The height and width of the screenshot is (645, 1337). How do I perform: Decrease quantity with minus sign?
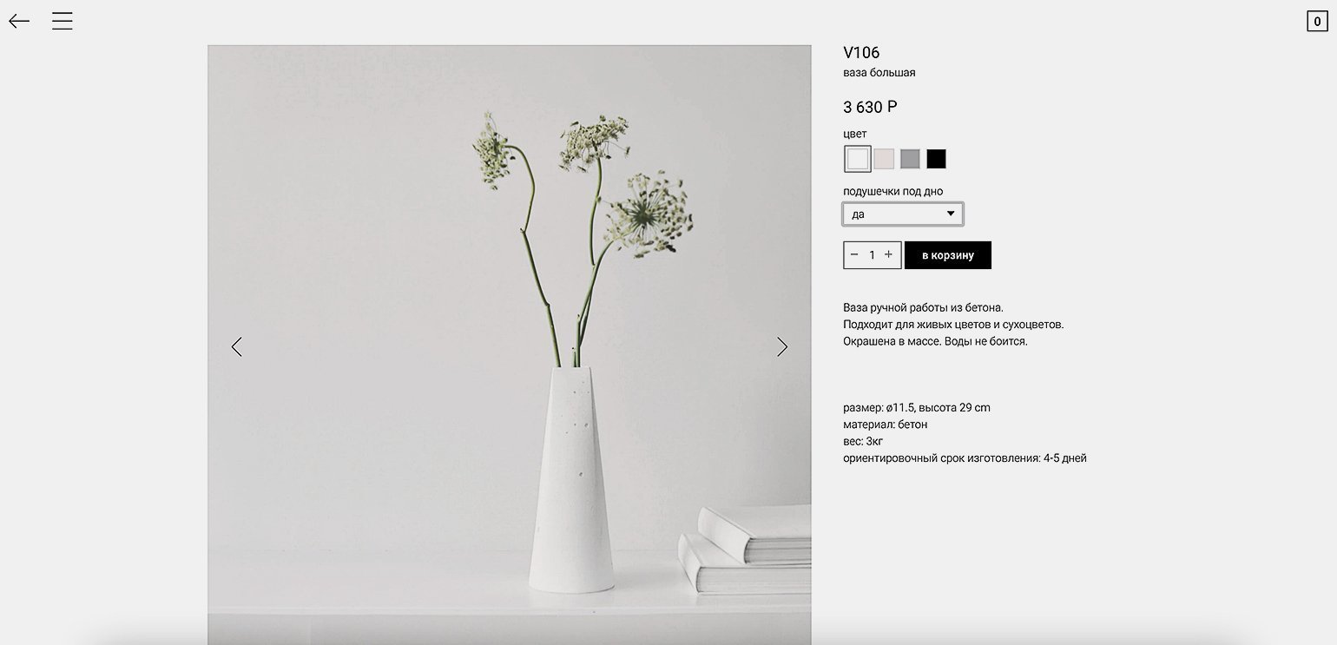[854, 255]
